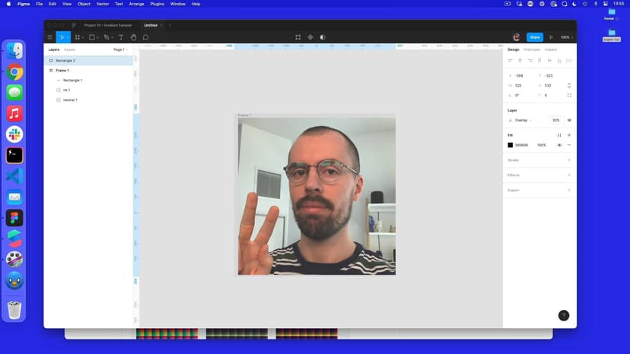This screenshot has height=354, width=630.
Task: Select the Frame tool
Action: pyautogui.click(x=78, y=37)
